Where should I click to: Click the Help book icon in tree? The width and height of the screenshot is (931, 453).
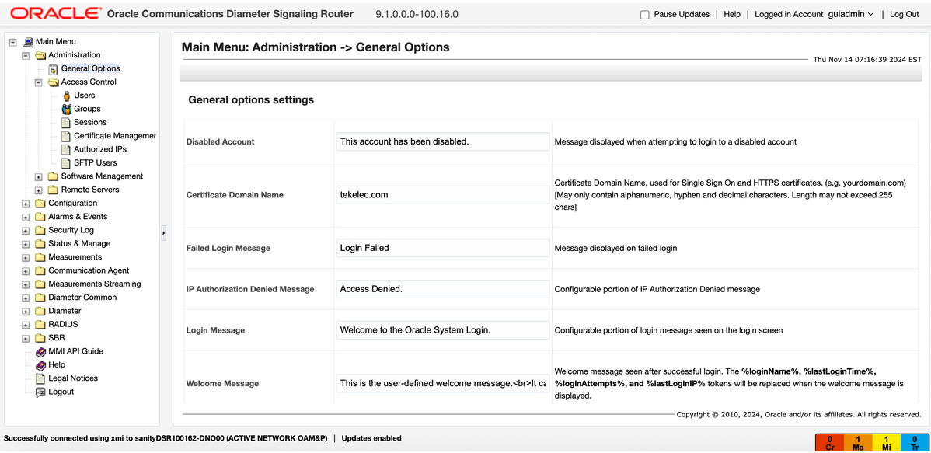(40, 365)
